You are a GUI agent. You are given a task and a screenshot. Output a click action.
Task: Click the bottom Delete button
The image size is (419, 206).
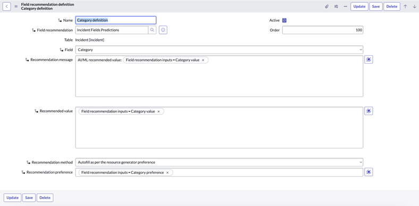tap(45, 198)
